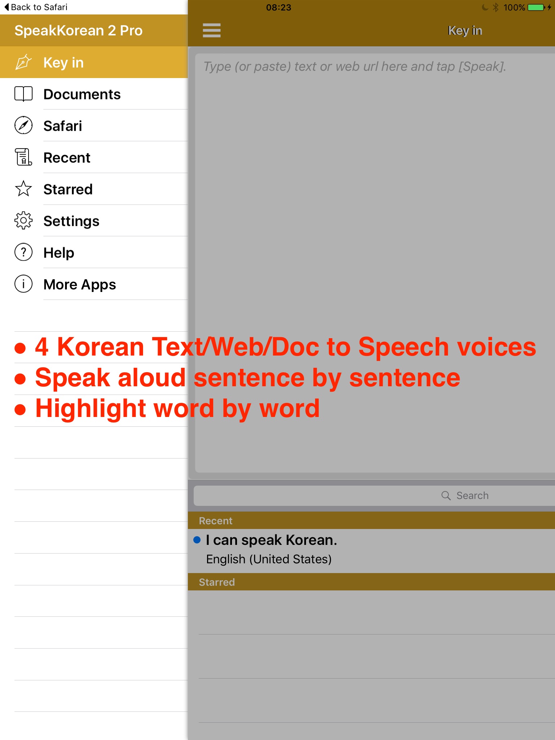The width and height of the screenshot is (555, 740).
Task: Tap the blue dot beside recent item
Action: (197, 540)
